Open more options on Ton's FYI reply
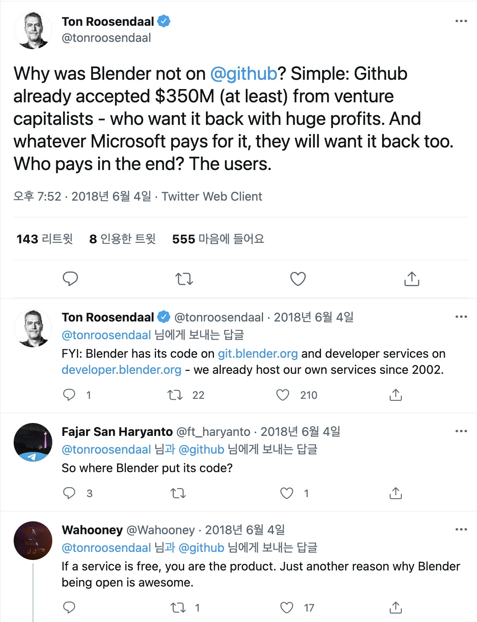Screen dimensions: 477x622 point(461,317)
